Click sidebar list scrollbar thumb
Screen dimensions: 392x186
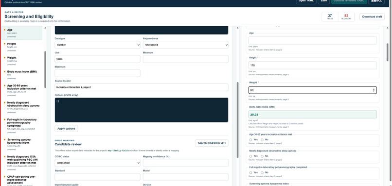(45, 69)
